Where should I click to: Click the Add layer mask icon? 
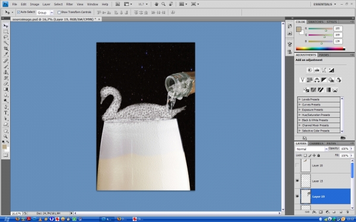tap(320, 213)
